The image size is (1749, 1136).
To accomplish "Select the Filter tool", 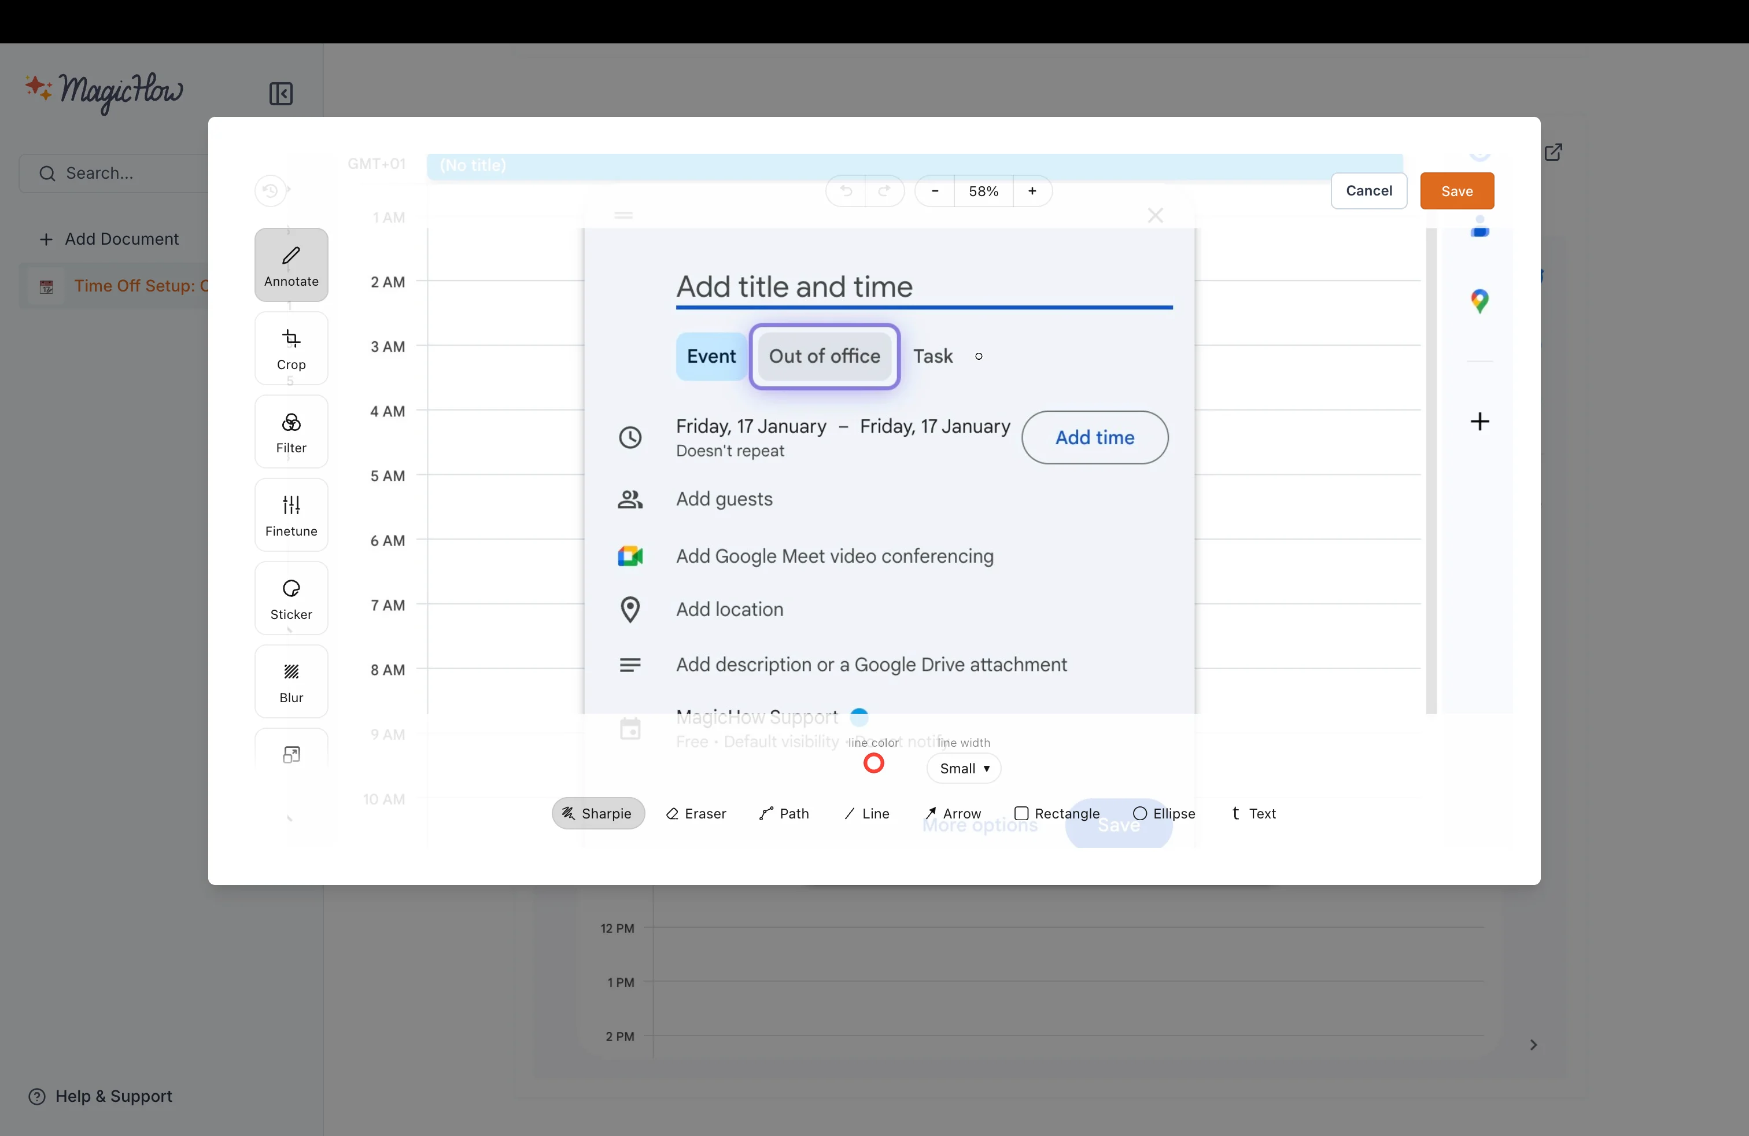I will point(290,432).
